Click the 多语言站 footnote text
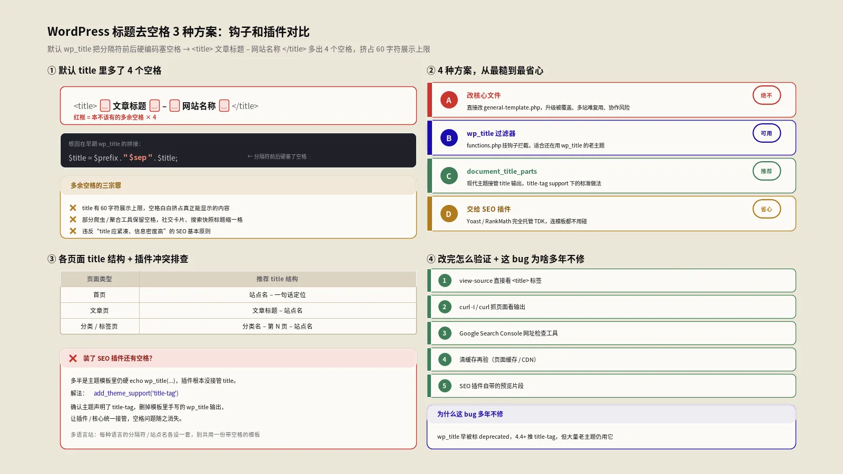This screenshot has height=474, width=843. pos(165,434)
